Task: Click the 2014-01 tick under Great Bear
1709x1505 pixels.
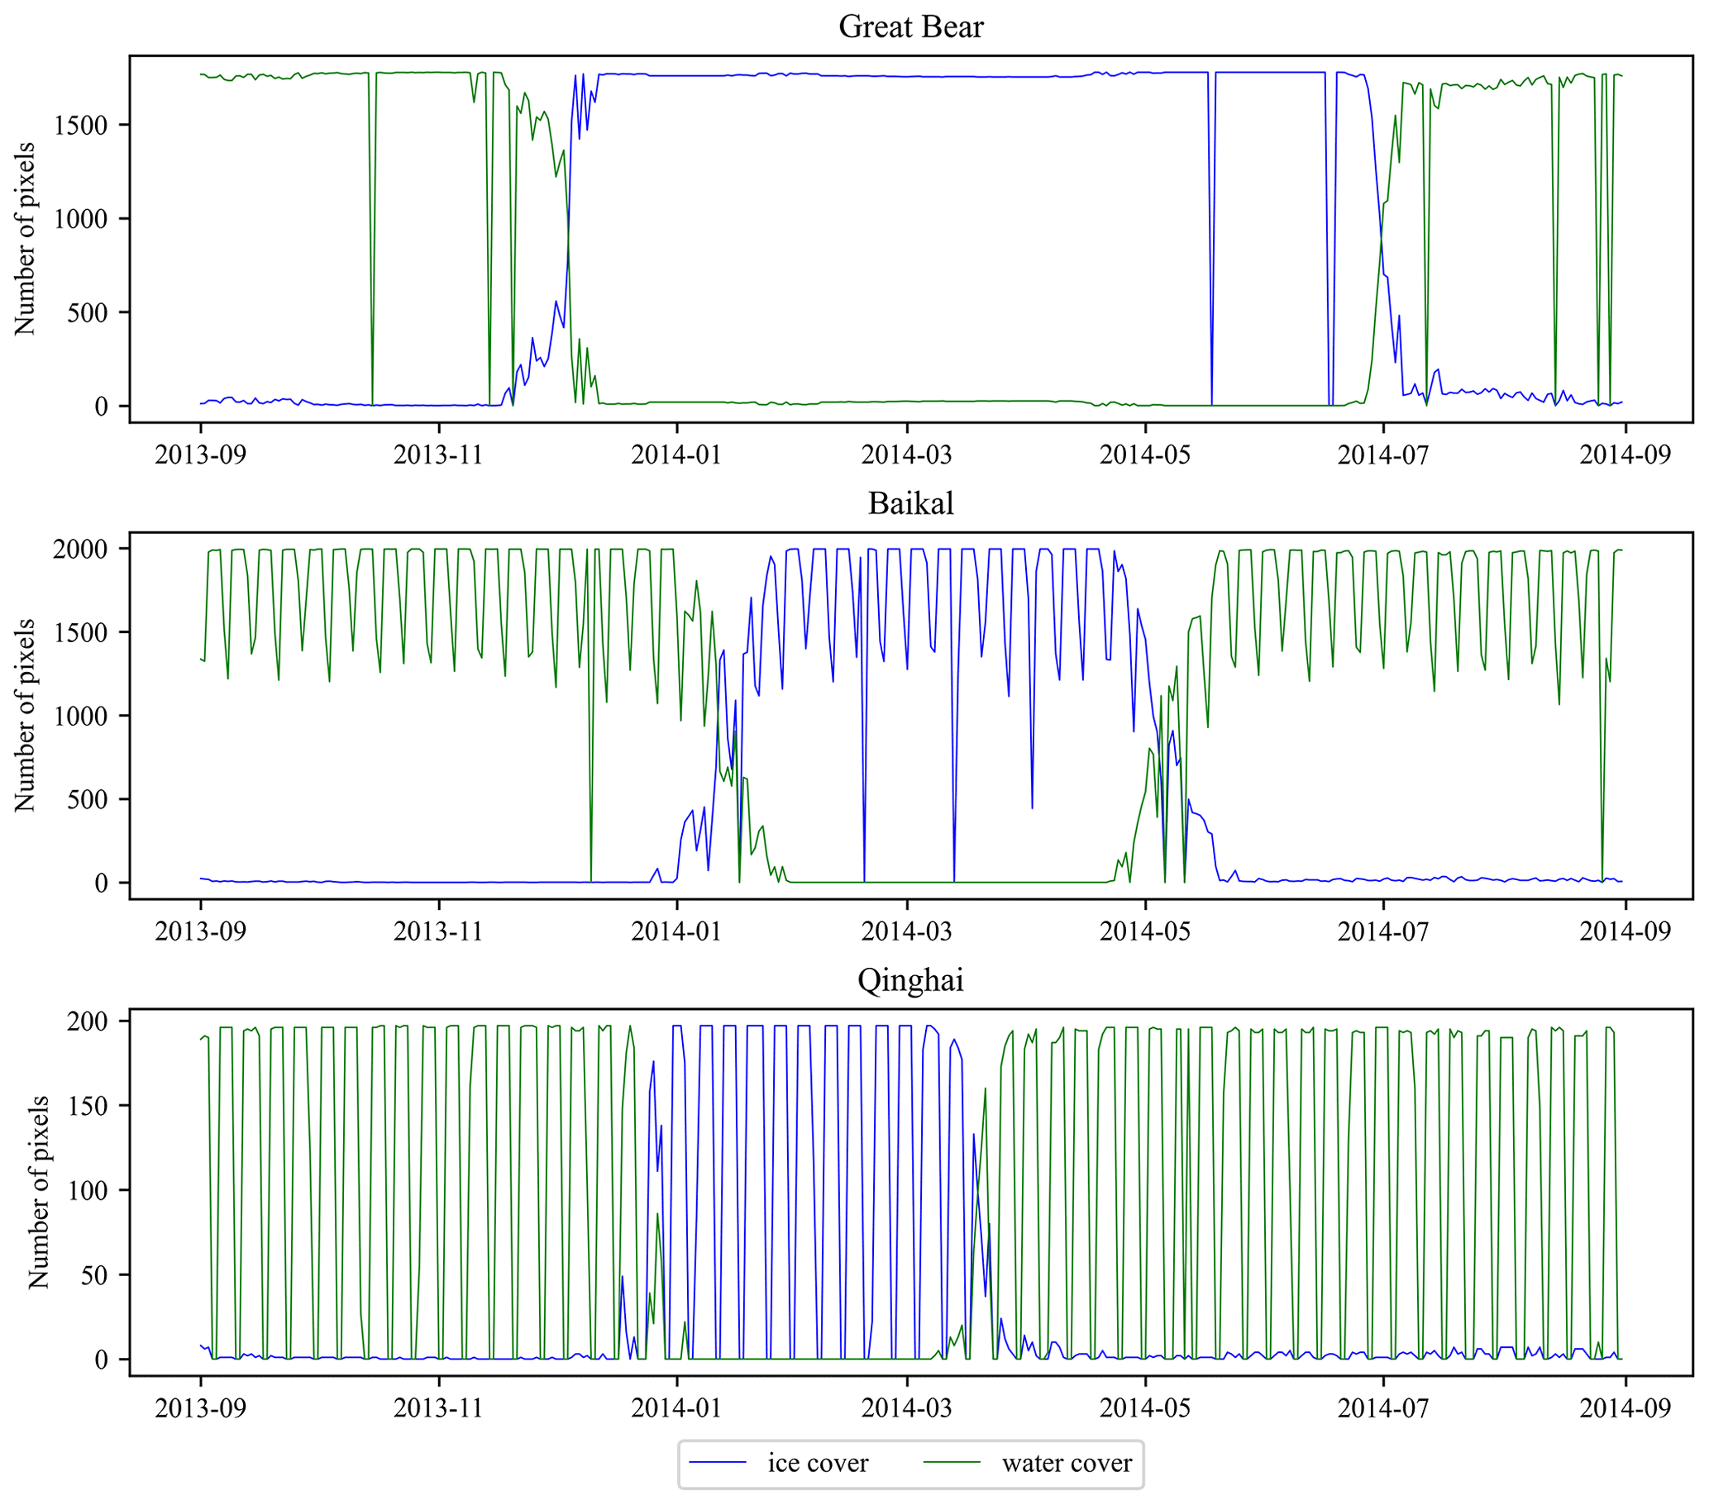Action: pyautogui.click(x=675, y=455)
